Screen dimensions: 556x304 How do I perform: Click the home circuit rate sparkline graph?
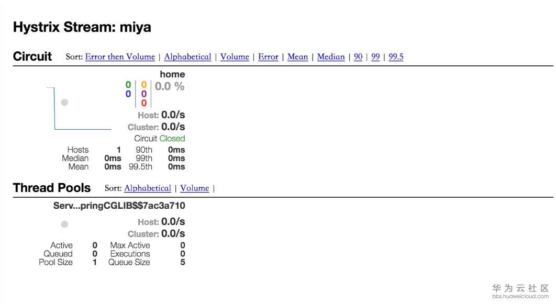tap(79, 108)
